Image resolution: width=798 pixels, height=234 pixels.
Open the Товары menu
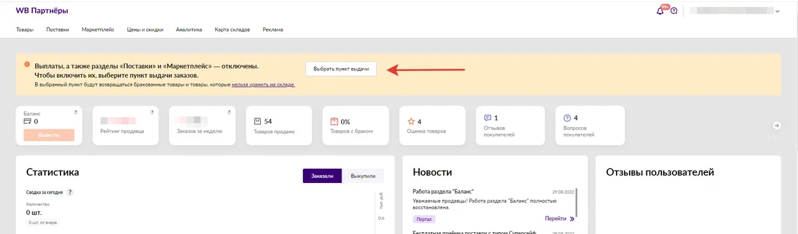coord(25,30)
